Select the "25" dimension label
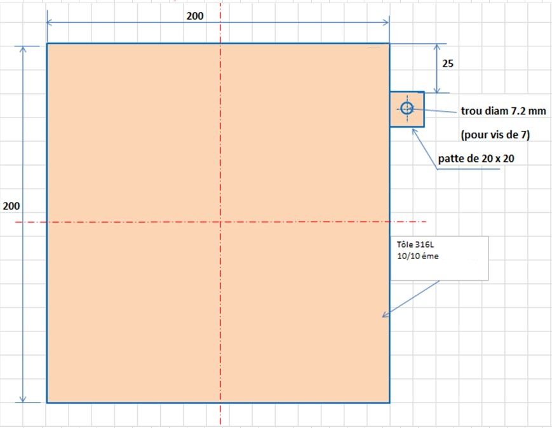The height and width of the screenshot is (428, 552). (x=447, y=64)
